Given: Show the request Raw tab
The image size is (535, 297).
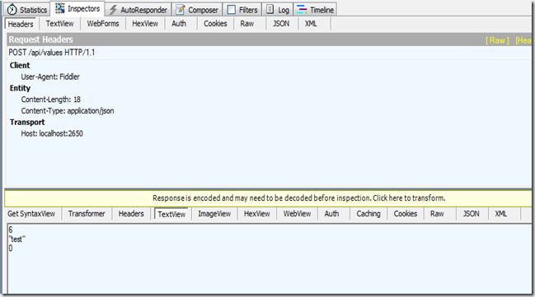Looking at the screenshot, I should pos(246,24).
